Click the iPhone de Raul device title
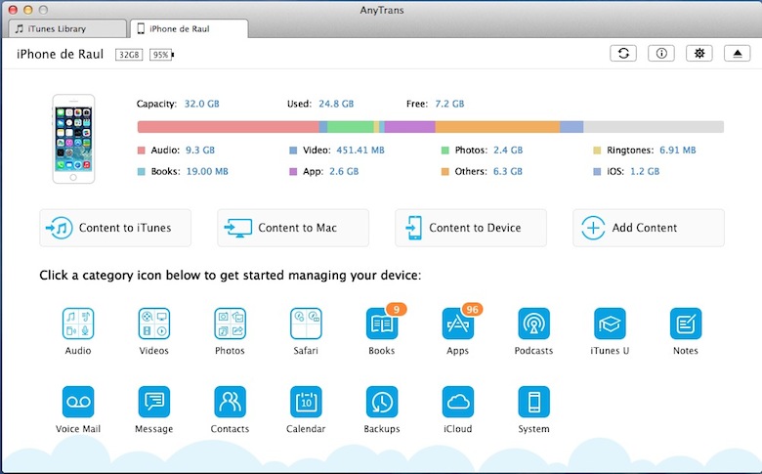This screenshot has height=474, width=762. point(61,54)
